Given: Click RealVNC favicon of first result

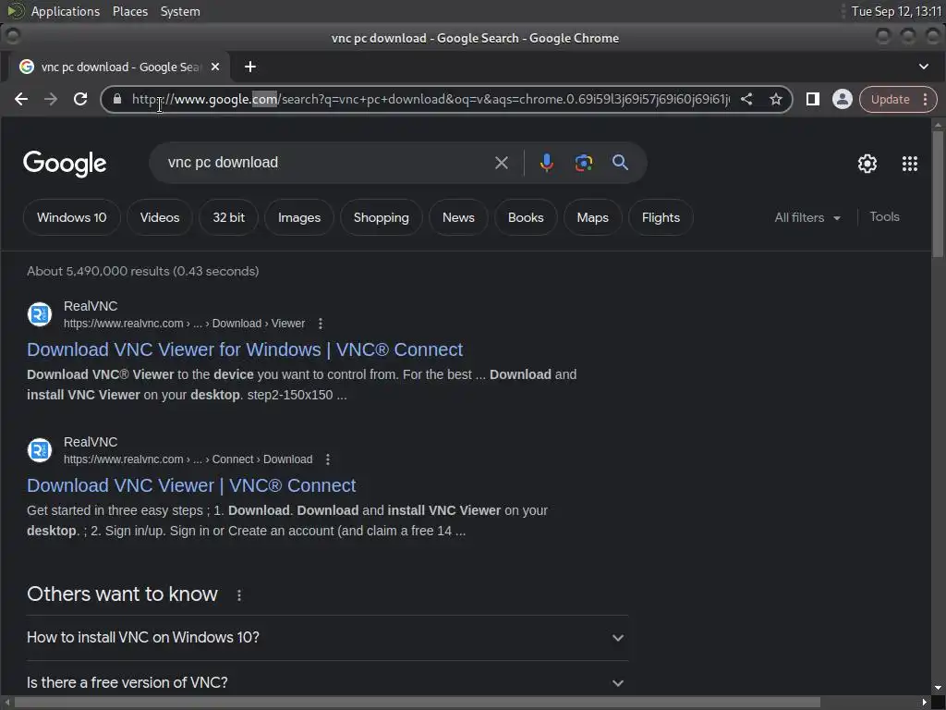Looking at the screenshot, I should [x=40, y=314].
